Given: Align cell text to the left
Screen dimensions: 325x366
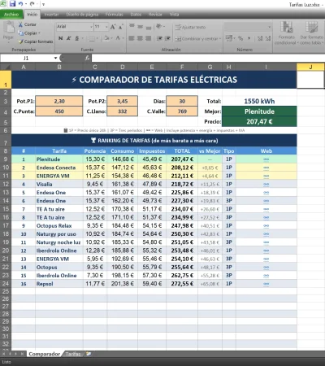Looking at the screenshot, I should 132,38.
